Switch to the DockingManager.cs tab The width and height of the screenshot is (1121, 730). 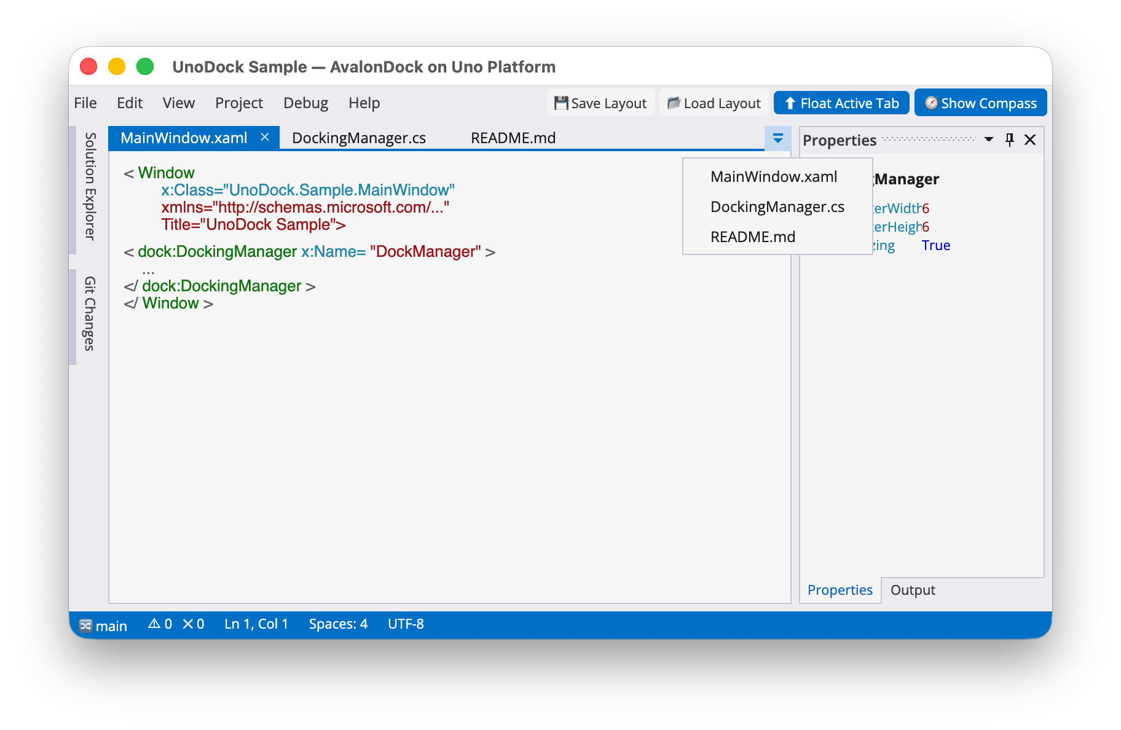[359, 138]
